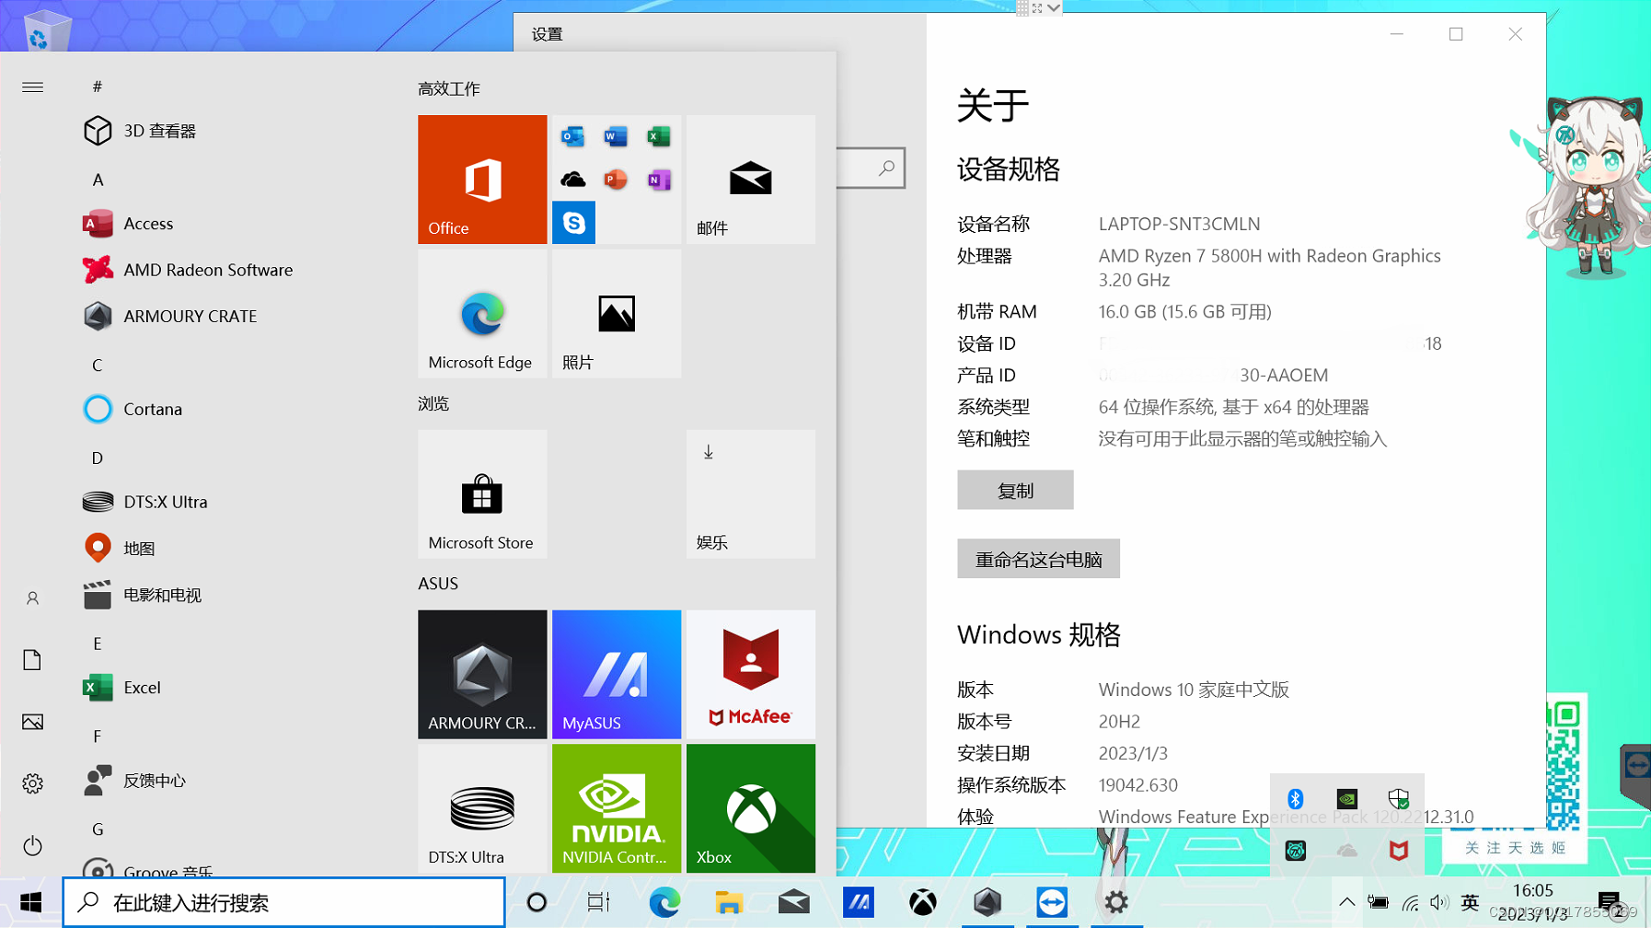Screen dimensions: 1651x928
Task: Open the McAfee tile
Action: click(751, 675)
